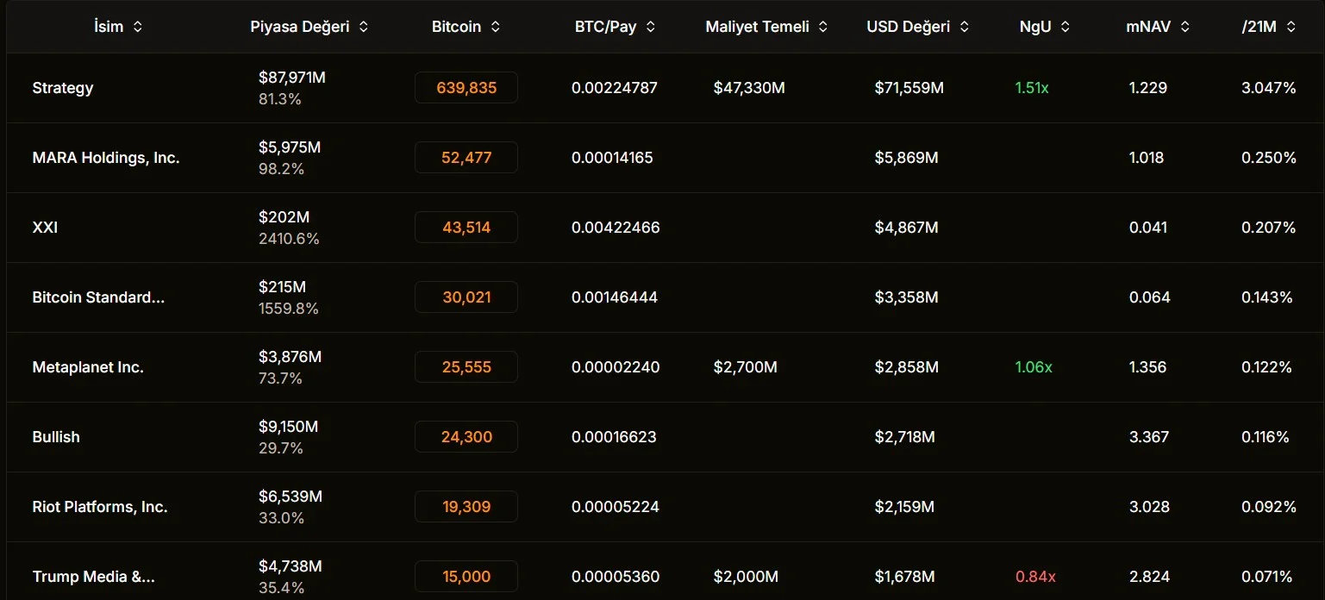1325x600 pixels.
Task: Click the sort icon next to NgU
Action: (x=1065, y=27)
